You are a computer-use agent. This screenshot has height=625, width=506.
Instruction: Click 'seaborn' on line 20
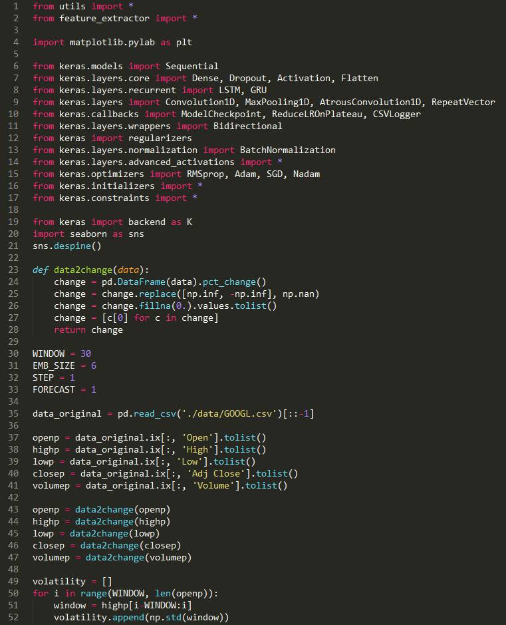(x=88, y=234)
